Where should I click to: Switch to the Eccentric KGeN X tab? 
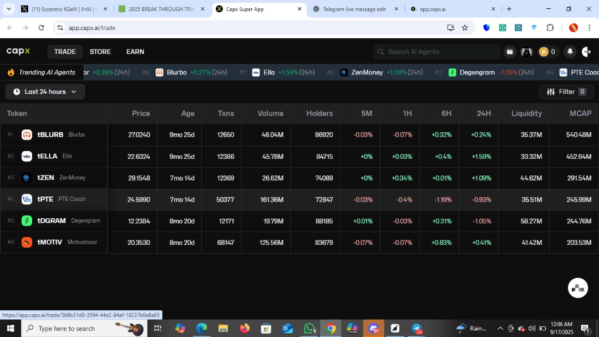(64, 9)
